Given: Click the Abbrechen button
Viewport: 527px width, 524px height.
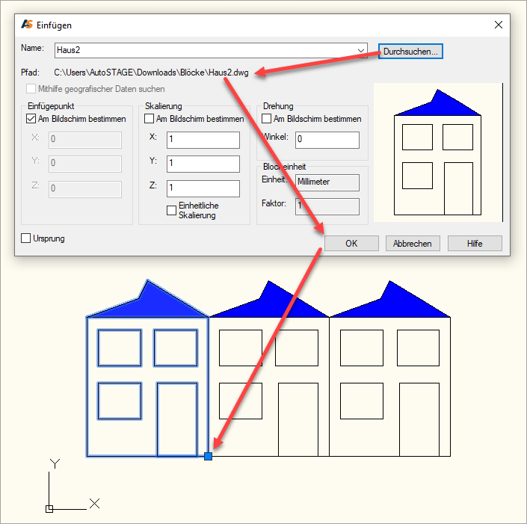Looking at the screenshot, I should coord(413,244).
